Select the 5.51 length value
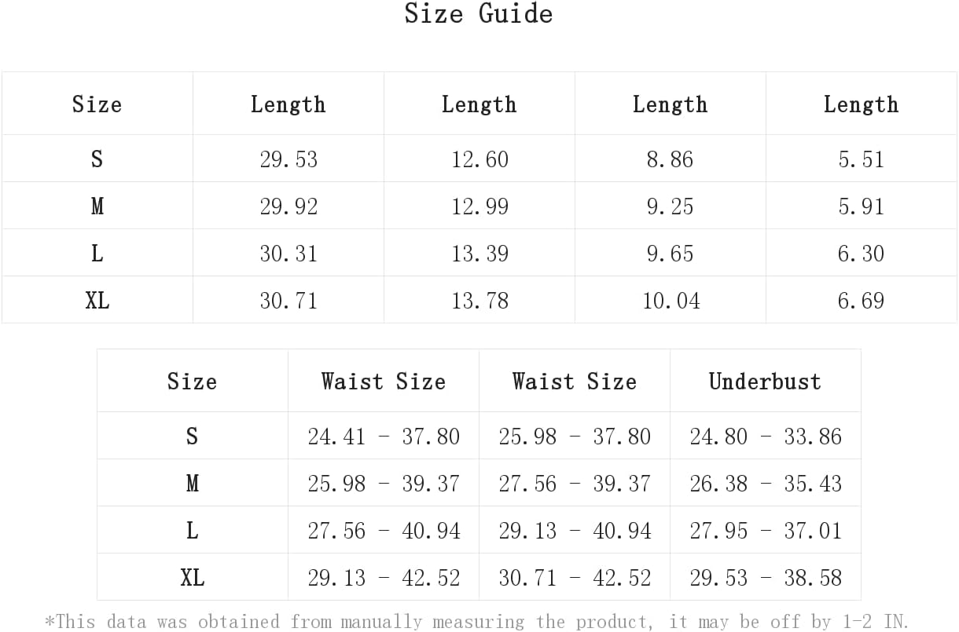Screen dimensions: 959x632 (x=861, y=159)
